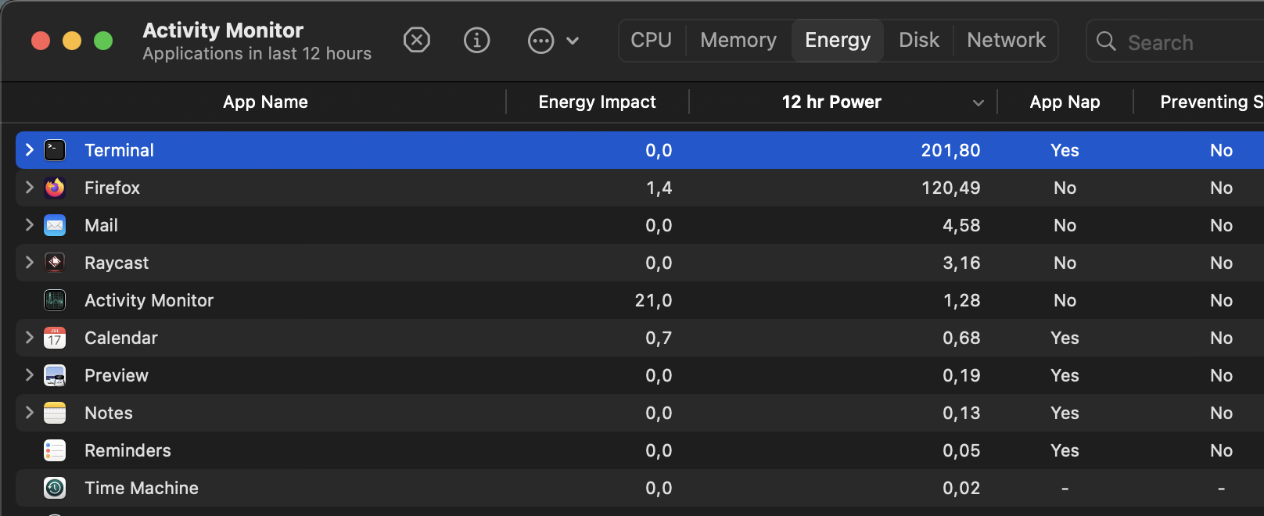Expand the Preview row disclosure chevron
Viewport: 1264px width, 516px height.
coord(30,374)
